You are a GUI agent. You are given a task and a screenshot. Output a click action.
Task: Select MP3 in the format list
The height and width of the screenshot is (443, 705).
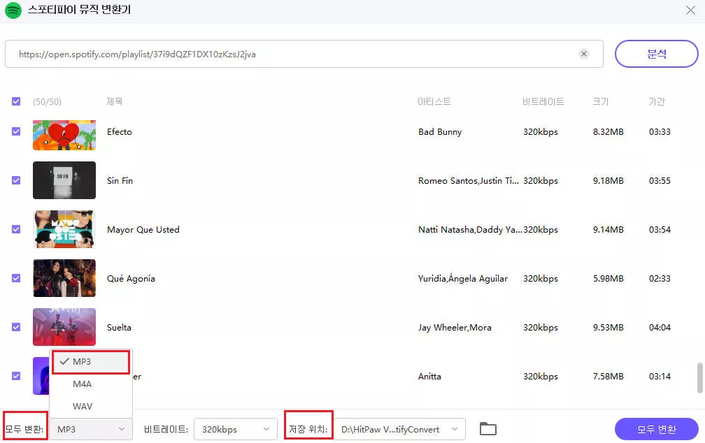click(x=91, y=362)
